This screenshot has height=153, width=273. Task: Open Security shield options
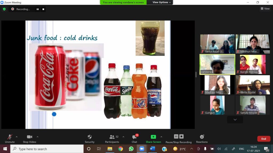90,139
